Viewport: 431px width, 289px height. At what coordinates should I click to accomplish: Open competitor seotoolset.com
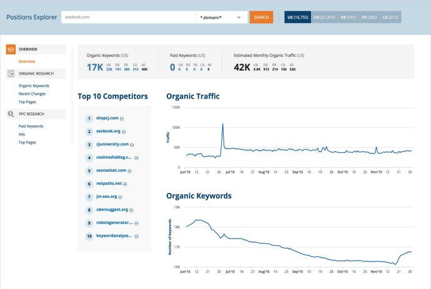(111, 170)
